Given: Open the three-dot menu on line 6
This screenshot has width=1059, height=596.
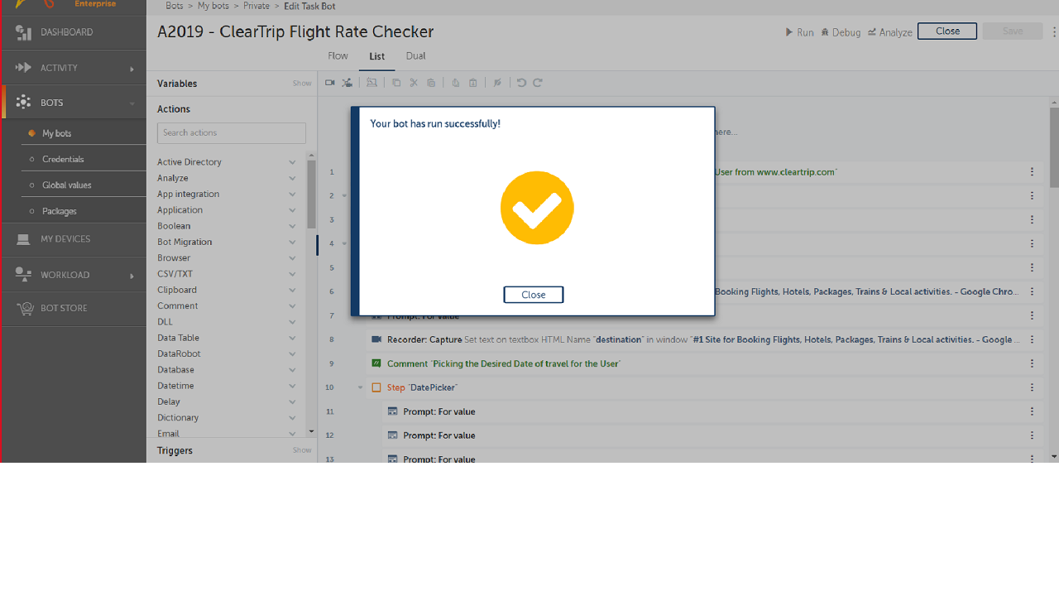Looking at the screenshot, I should coord(1032,292).
